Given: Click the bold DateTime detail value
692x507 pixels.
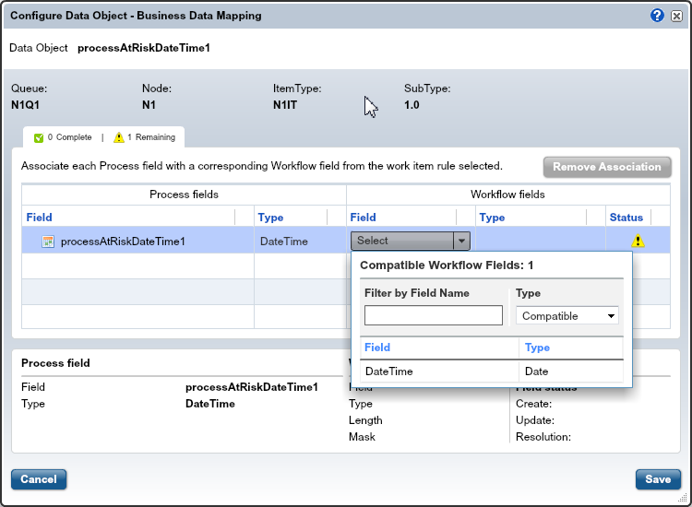Looking at the screenshot, I should (210, 404).
